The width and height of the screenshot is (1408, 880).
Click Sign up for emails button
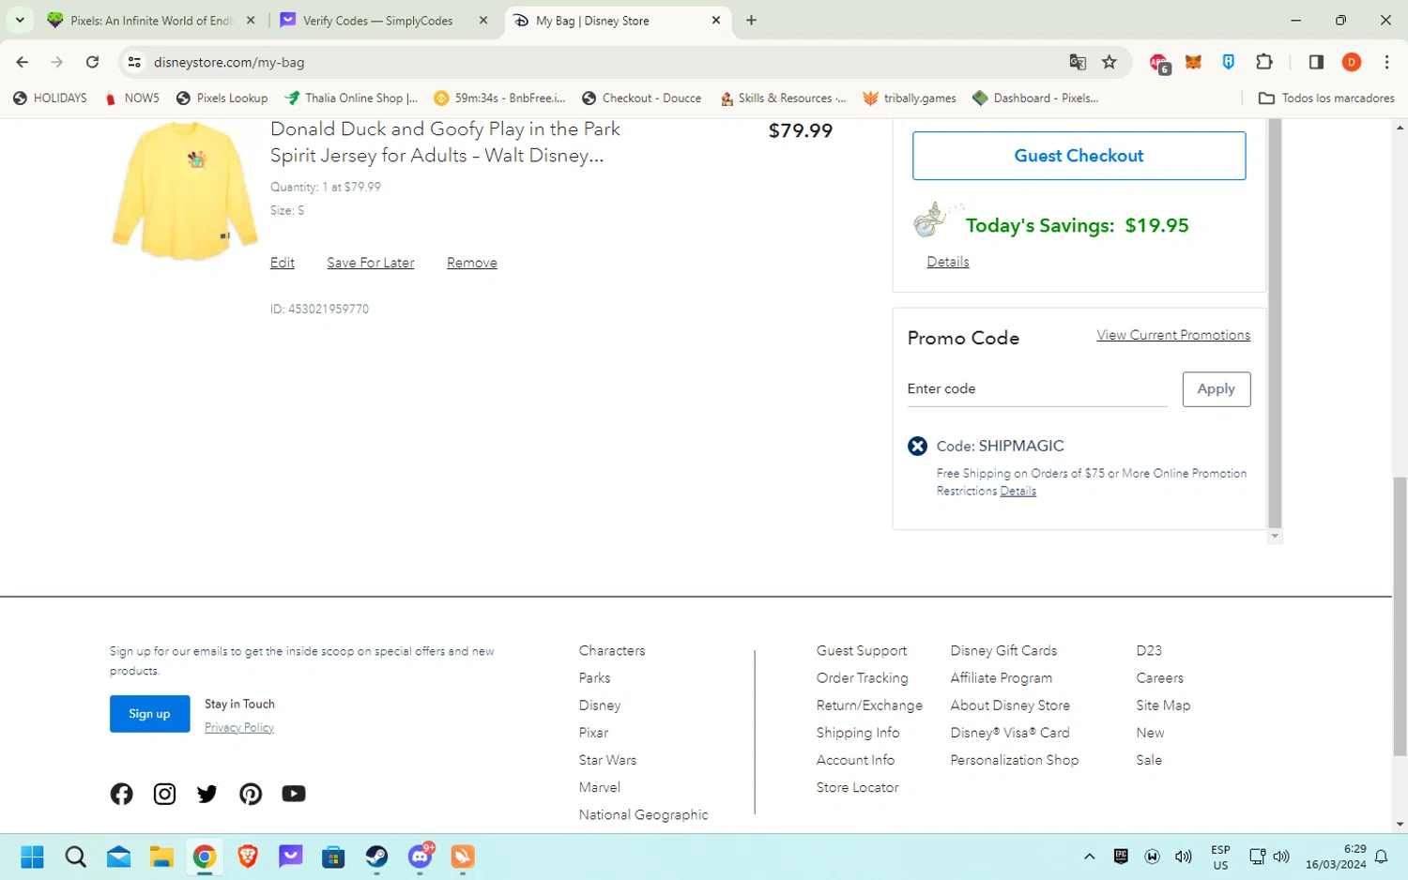149,714
